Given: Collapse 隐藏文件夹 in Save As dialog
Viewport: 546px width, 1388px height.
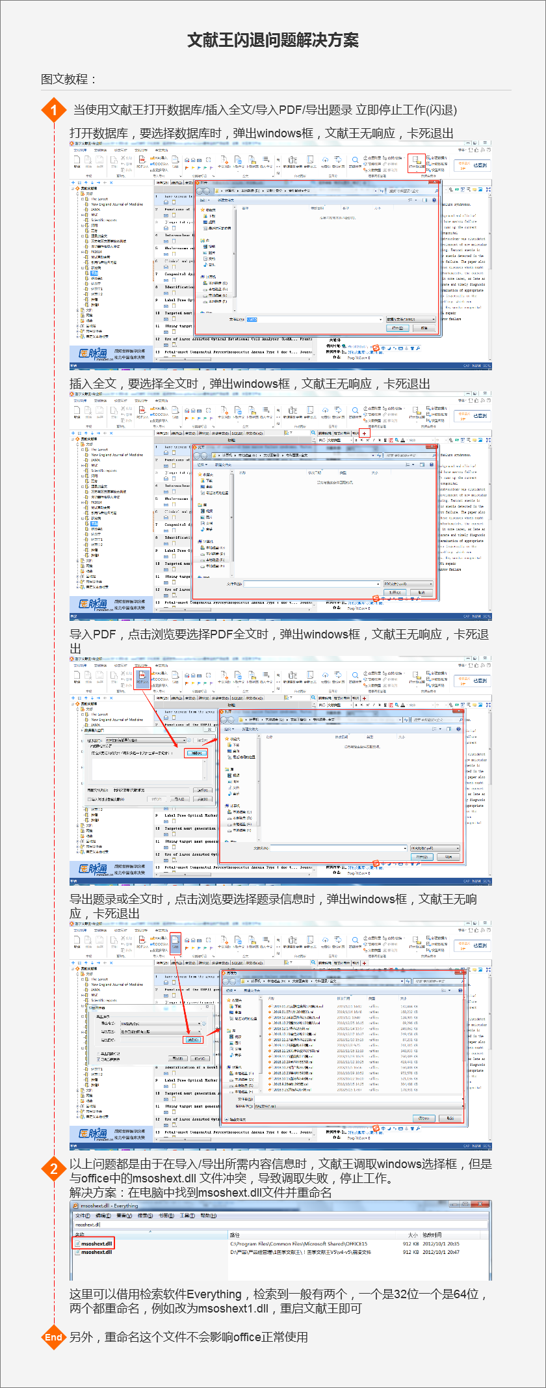Looking at the screenshot, I should point(235,1119).
